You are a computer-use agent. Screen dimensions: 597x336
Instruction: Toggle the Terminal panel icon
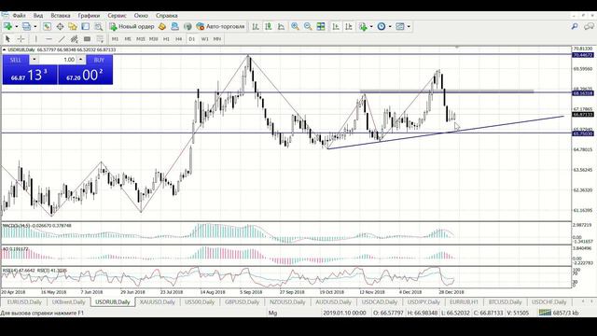click(86, 26)
